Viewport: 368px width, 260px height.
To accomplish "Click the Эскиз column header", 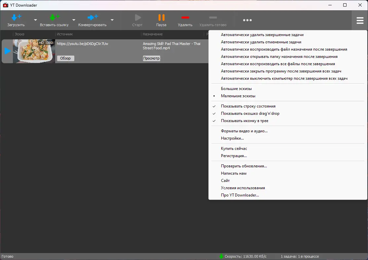I will pyautogui.click(x=19, y=34).
